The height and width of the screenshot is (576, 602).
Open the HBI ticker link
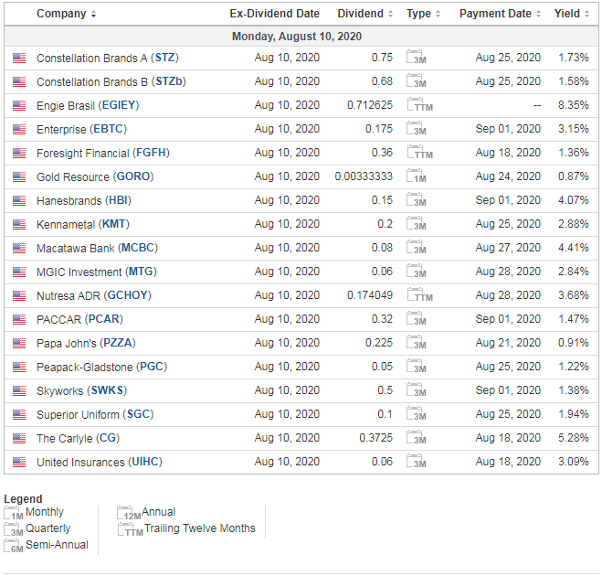pyautogui.click(x=118, y=200)
